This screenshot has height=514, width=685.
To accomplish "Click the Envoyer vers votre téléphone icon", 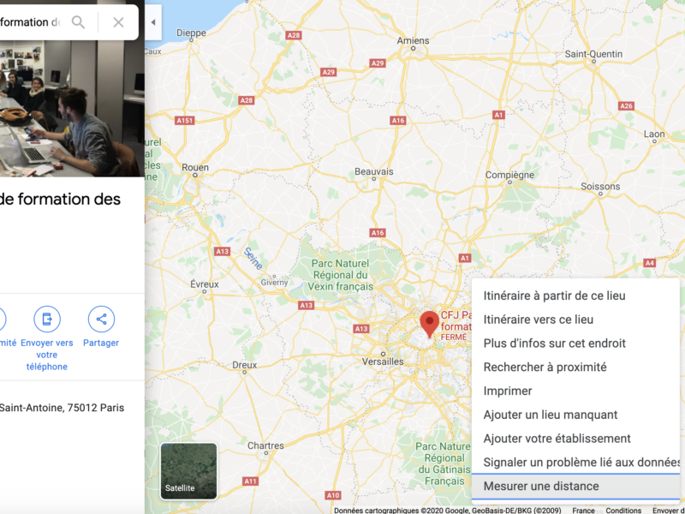I will pyautogui.click(x=47, y=319).
